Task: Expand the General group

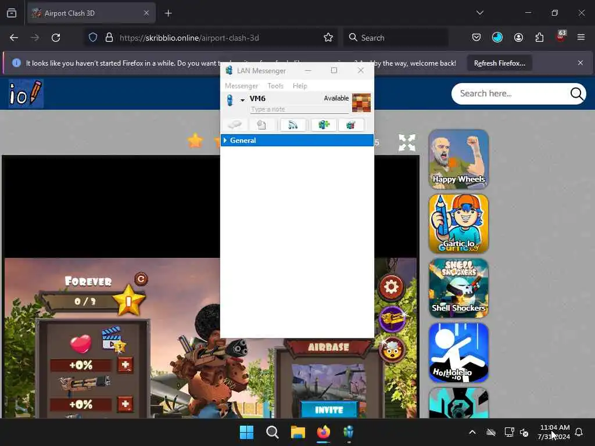Action: coord(225,141)
